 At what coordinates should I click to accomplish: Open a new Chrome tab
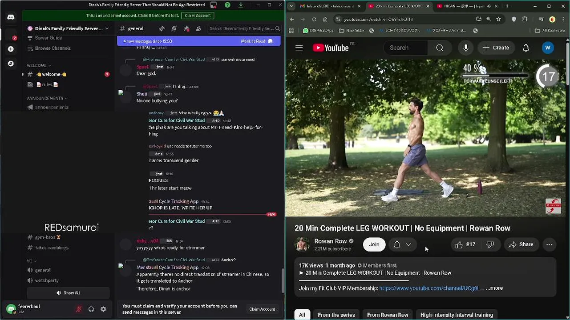coord(507,6)
